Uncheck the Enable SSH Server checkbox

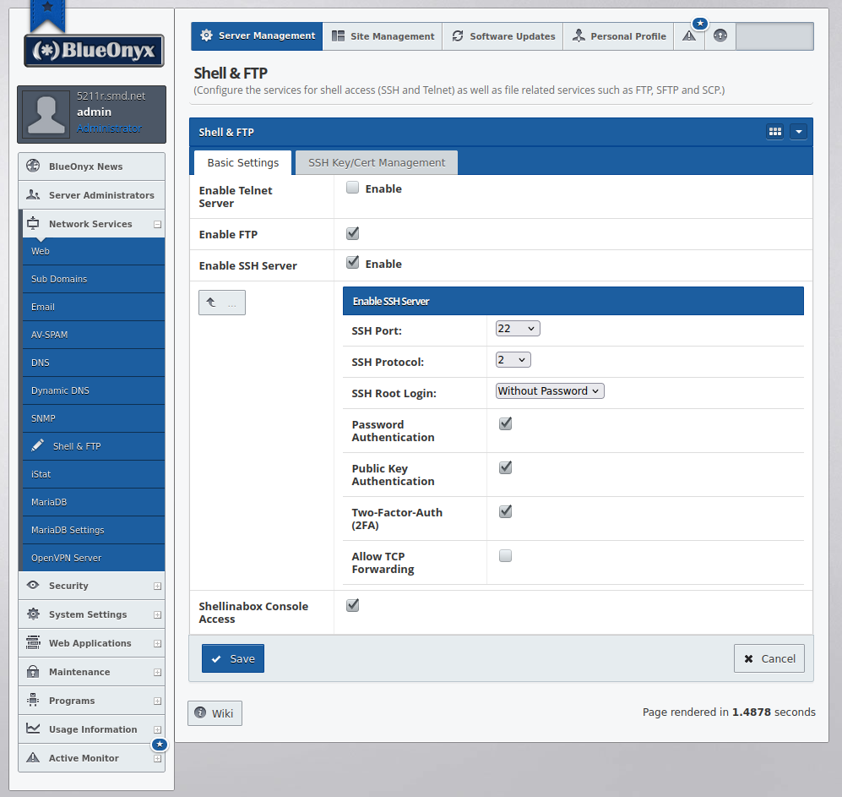point(352,262)
